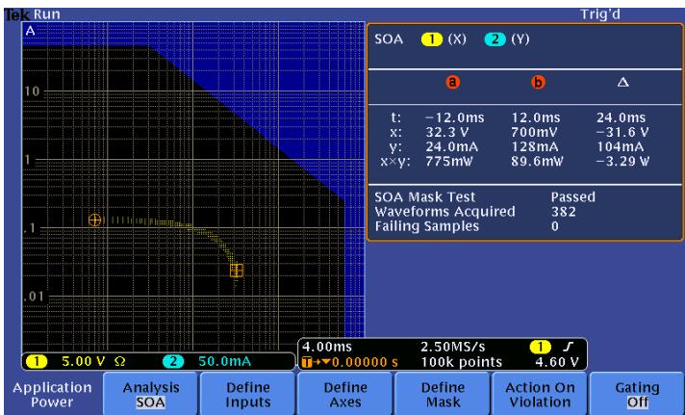
Task: Click the trigger position T icon
Action: point(307,363)
